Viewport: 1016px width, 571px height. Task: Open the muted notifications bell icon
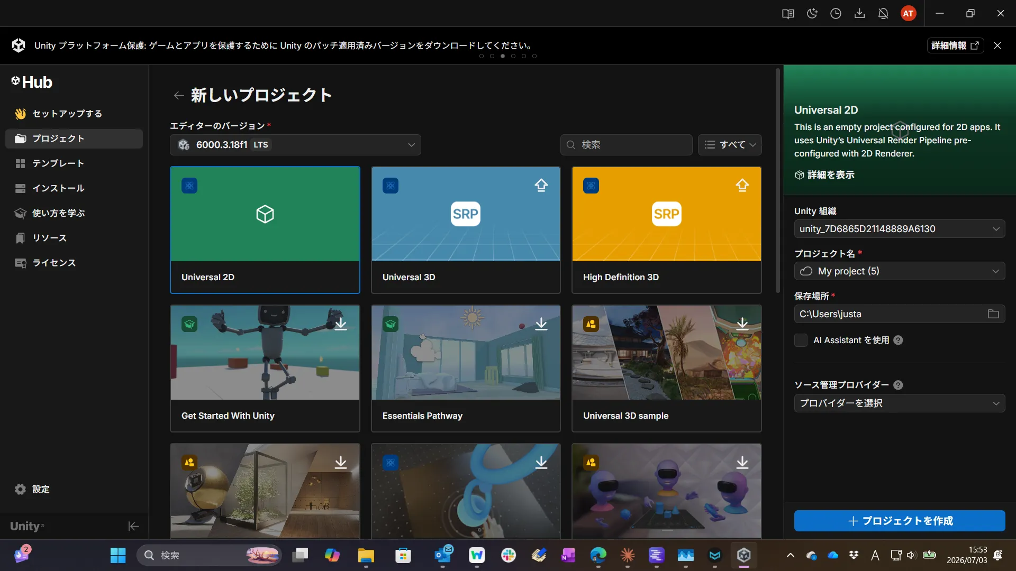tap(884, 14)
